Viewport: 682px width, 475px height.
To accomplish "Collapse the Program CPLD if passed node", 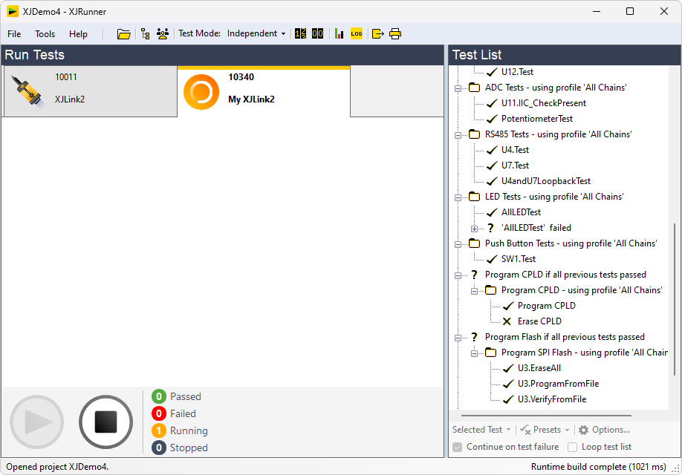I will (458, 275).
